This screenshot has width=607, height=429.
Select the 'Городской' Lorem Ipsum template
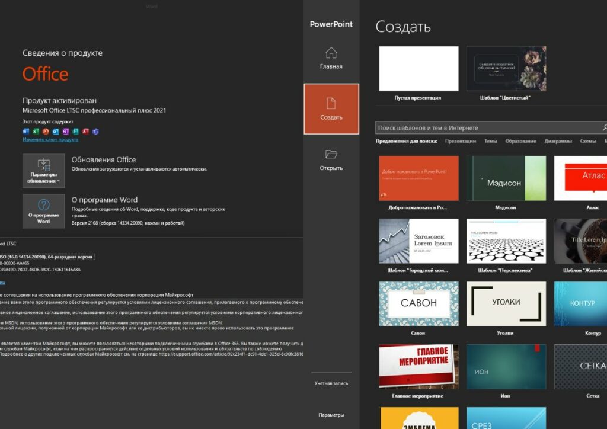418,241
